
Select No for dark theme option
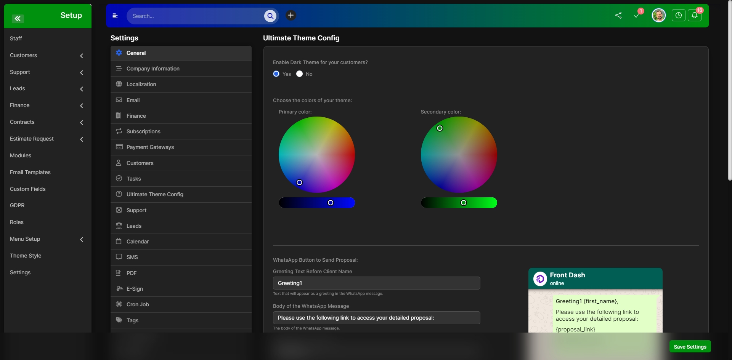pos(299,74)
